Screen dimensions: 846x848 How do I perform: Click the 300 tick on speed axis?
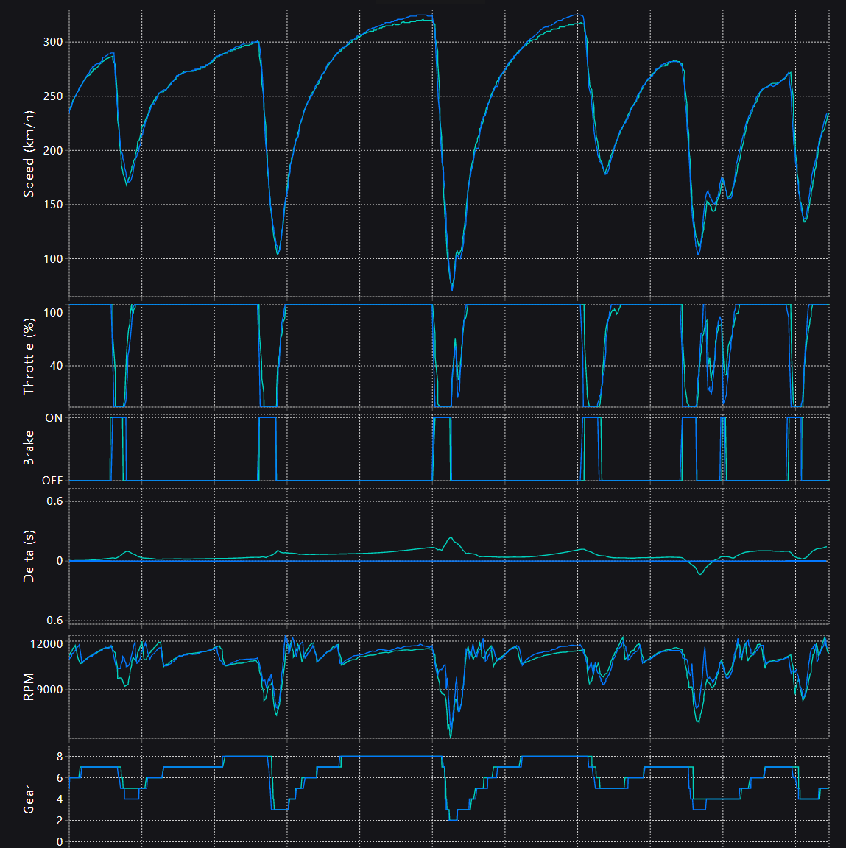click(x=53, y=42)
